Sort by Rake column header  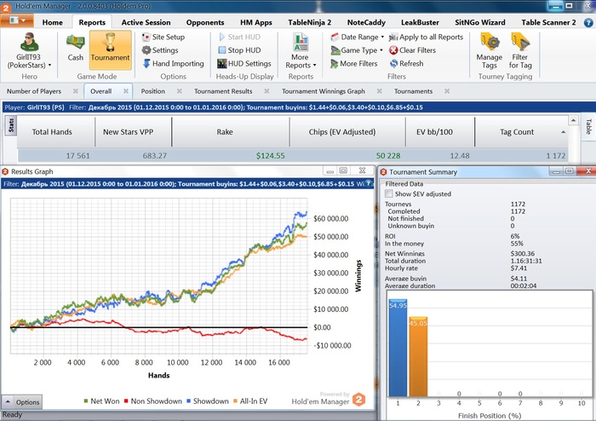coord(231,132)
